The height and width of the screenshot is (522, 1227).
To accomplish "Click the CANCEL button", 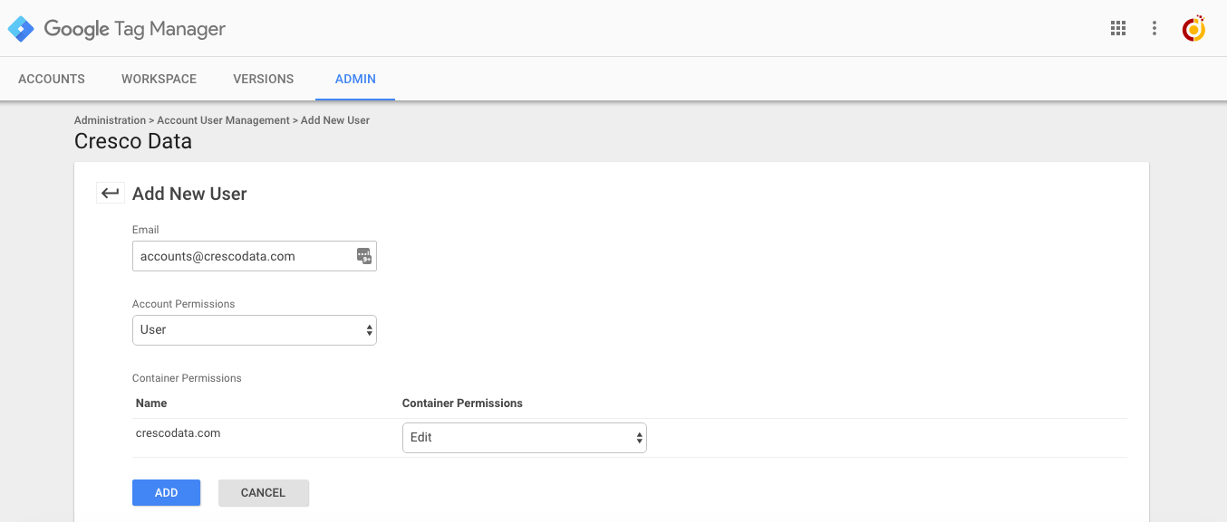I will pos(264,493).
